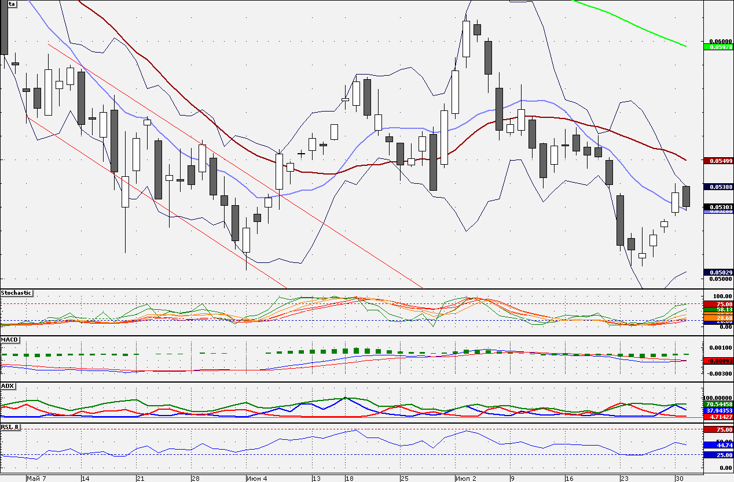The width and height of the screenshot is (734, 482).
Task: Click the 0.05029 lower band price tag
Action: tap(718, 272)
